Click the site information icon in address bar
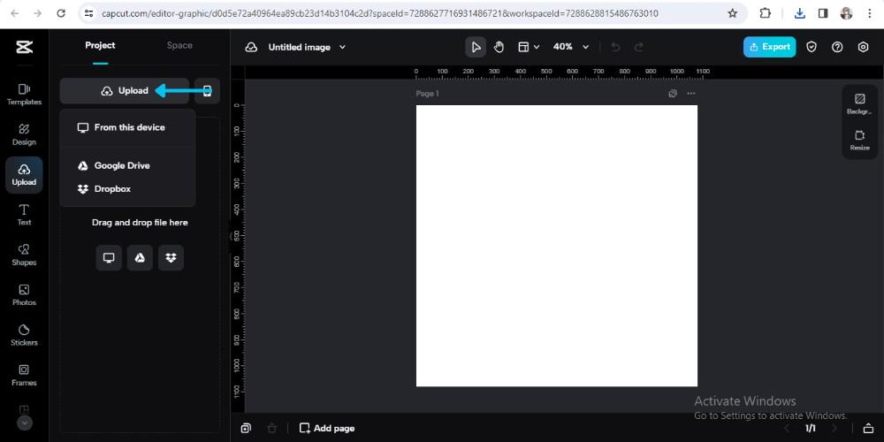This screenshot has width=884, height=442. click(x=88, y=13)
